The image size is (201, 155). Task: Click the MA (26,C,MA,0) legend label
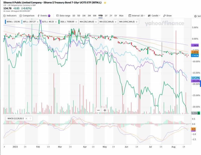coord(87,22)
